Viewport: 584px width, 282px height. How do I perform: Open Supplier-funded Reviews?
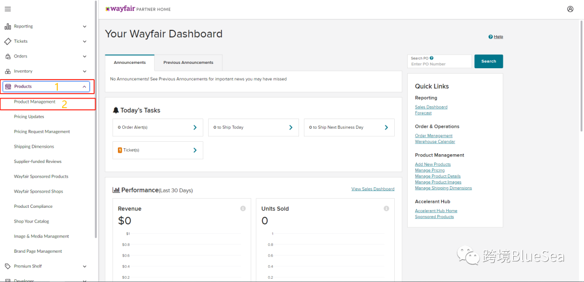(x=38, y=161)
